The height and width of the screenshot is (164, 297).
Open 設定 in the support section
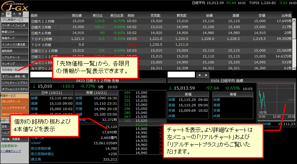tap(5, 126)
